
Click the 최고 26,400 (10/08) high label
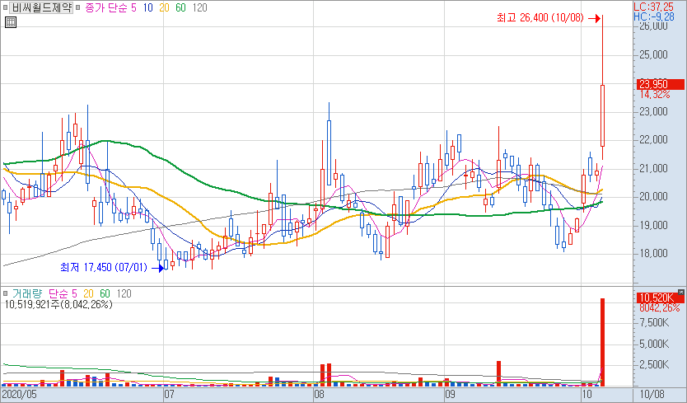pos(540,17)
